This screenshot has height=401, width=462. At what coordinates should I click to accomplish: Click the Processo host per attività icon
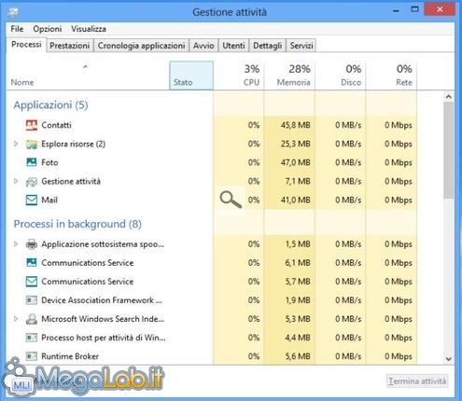click(x=32, y=338)
